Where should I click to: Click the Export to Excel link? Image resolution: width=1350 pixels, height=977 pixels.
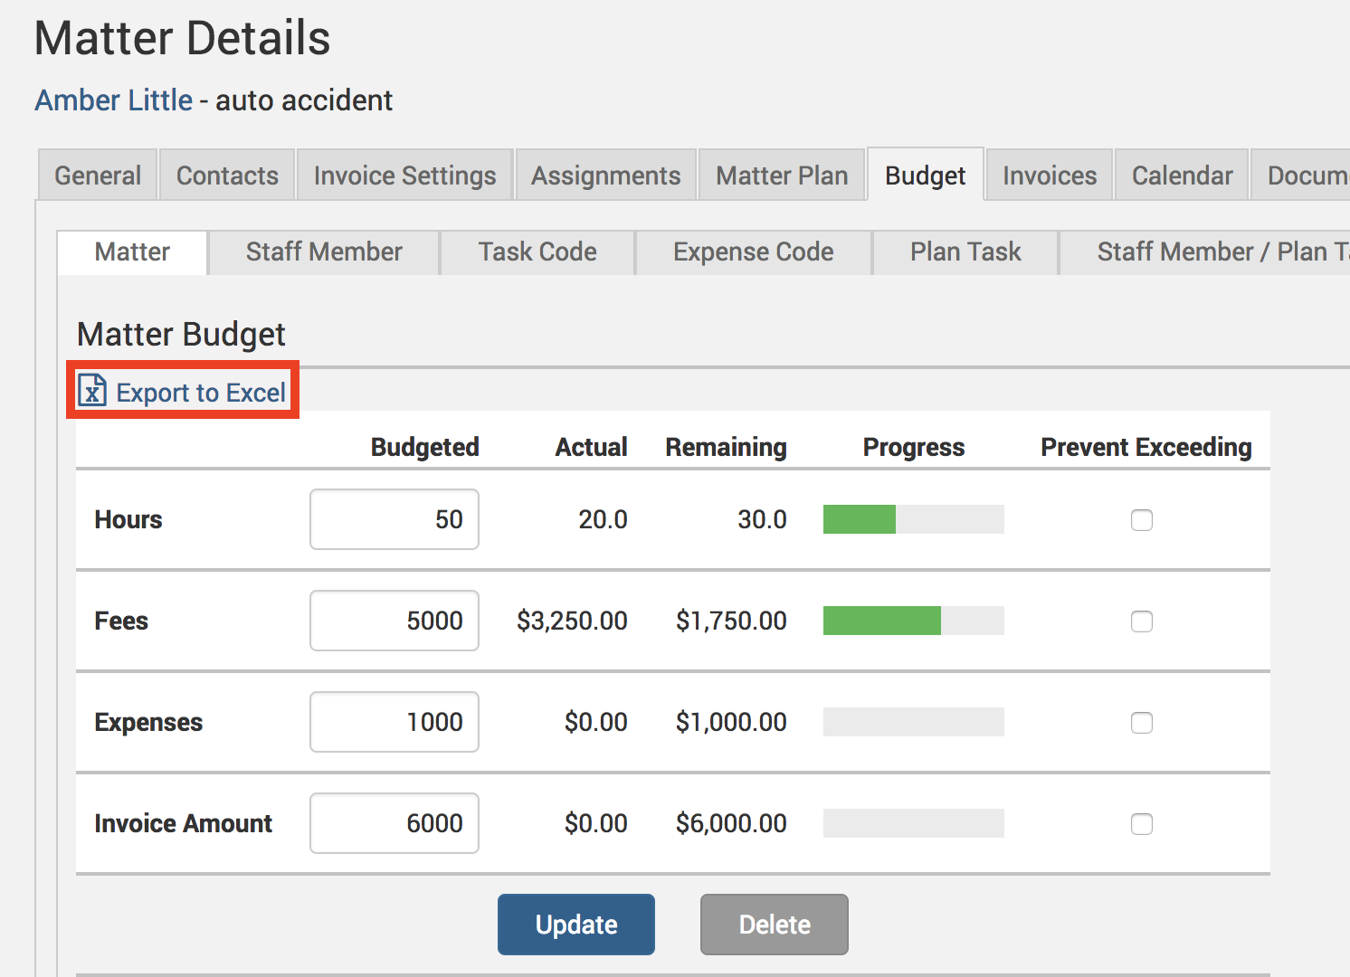click(x=201, y=393)
